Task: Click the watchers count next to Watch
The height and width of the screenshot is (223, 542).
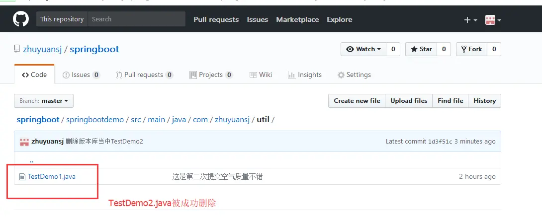Action: 393,49
